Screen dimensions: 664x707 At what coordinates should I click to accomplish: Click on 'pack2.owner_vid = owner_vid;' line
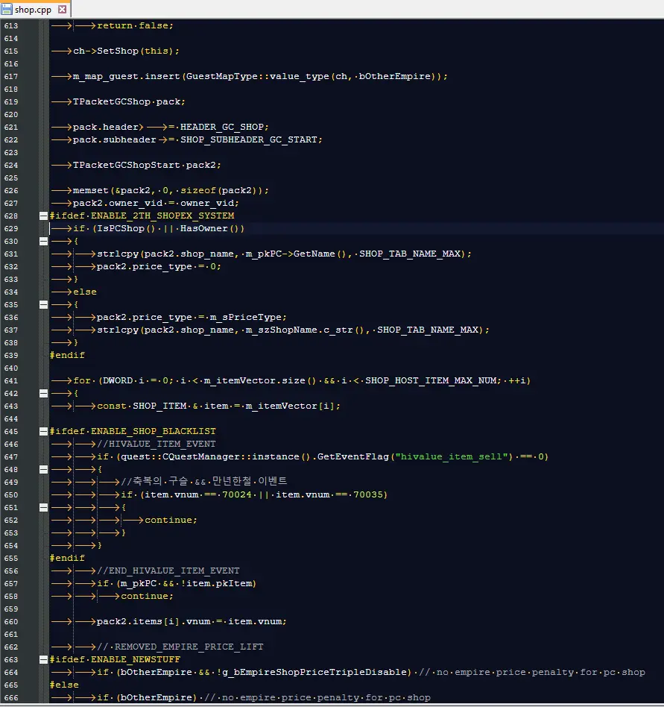click(156, 204)
